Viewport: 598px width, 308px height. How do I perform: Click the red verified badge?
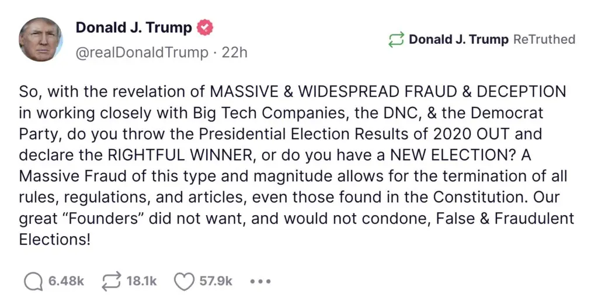205,27
